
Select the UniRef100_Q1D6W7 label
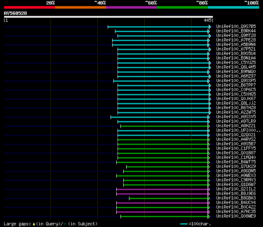236,185
